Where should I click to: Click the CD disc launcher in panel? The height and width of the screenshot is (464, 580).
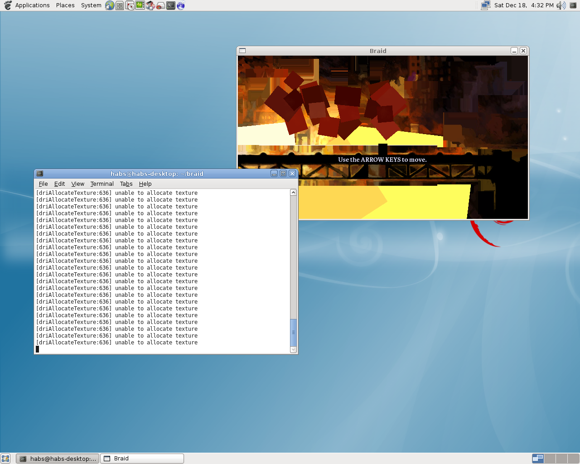pyautogui.click(x=130, y=5)
